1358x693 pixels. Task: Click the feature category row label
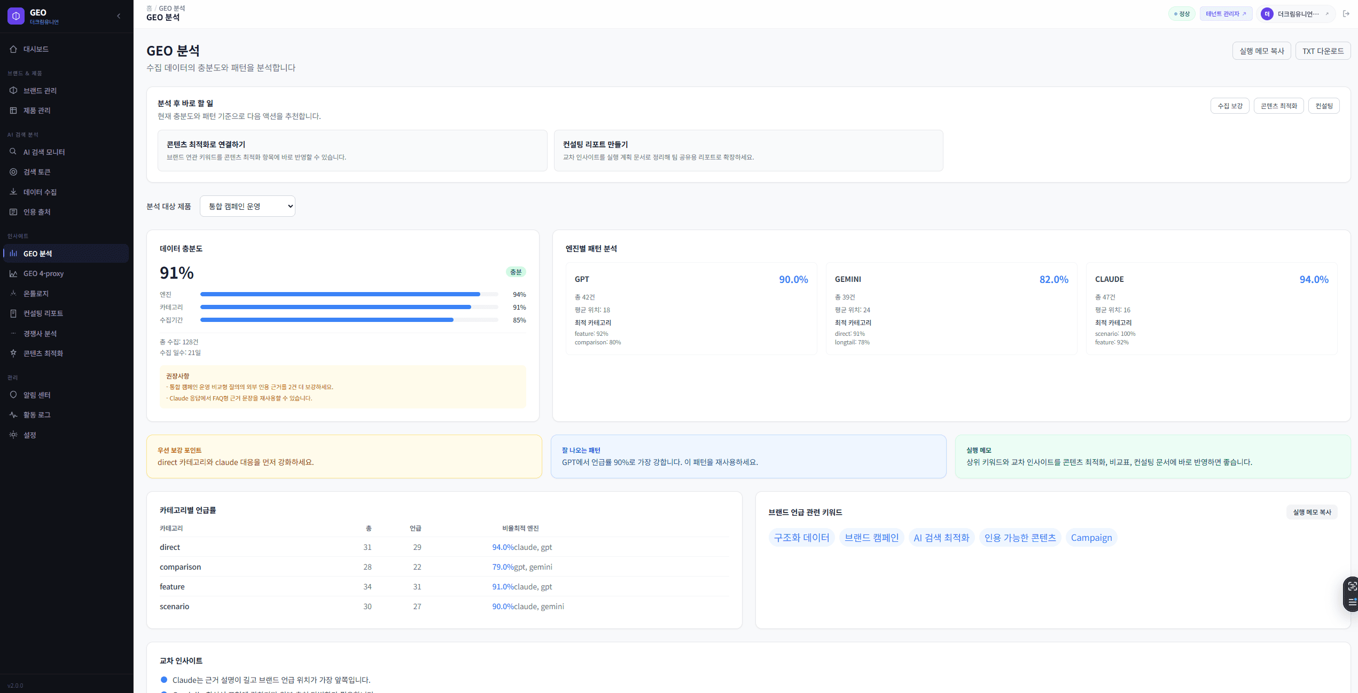(172, 586)
